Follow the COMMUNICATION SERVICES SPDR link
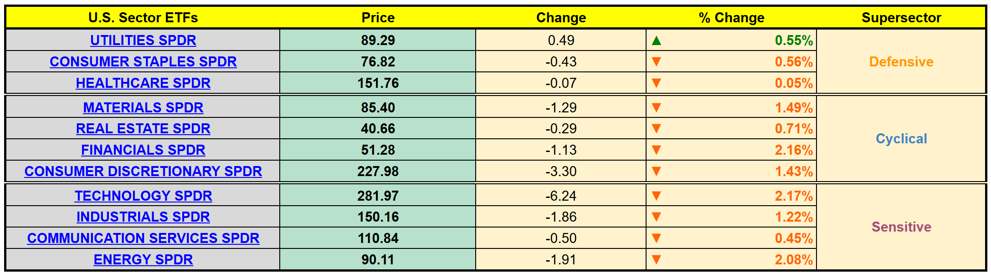Screen dimensions: 991x273 click(x=143, y=238)
